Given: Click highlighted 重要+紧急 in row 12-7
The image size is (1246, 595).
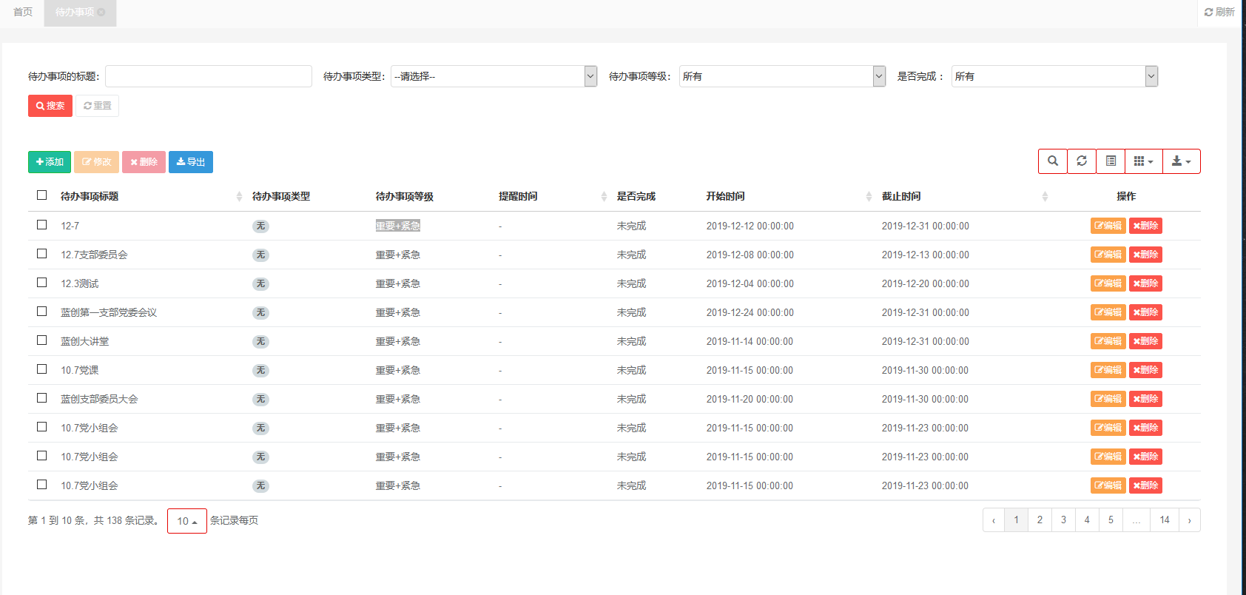Looking at the screenshot, I should point(398,226).
